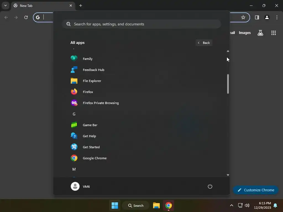Show hidden system tray icons
The height and width of the screenshot is (212, 283).
pos(232,205)
